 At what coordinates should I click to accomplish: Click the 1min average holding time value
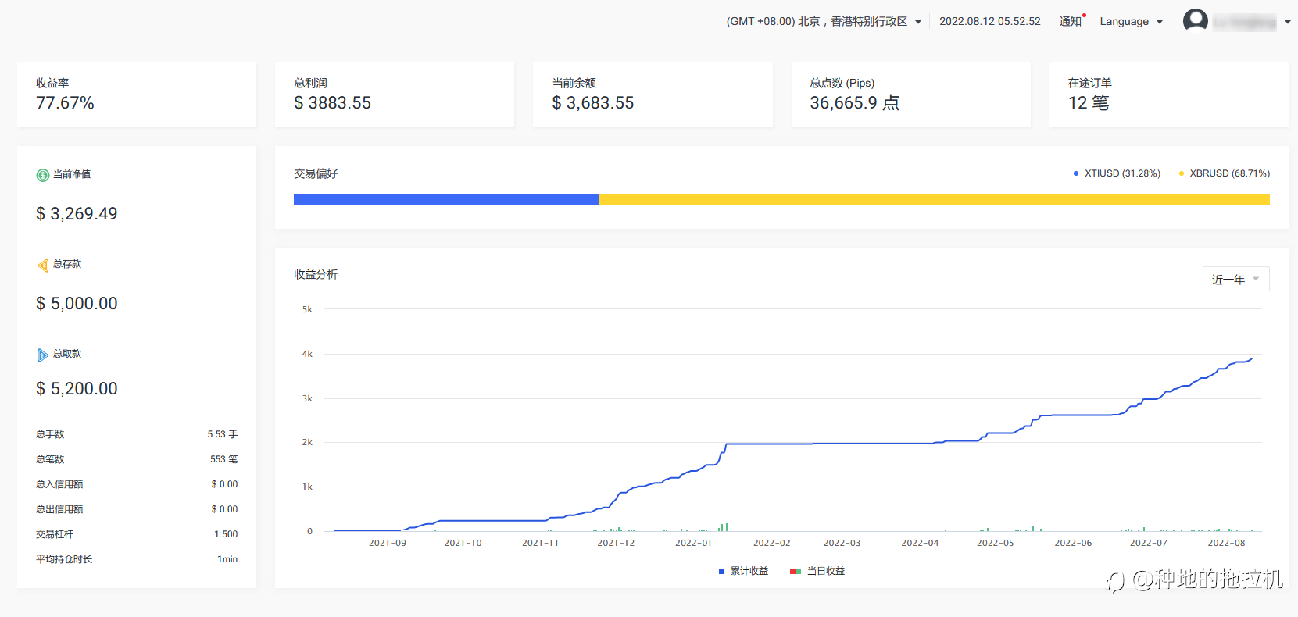(227, 559)
